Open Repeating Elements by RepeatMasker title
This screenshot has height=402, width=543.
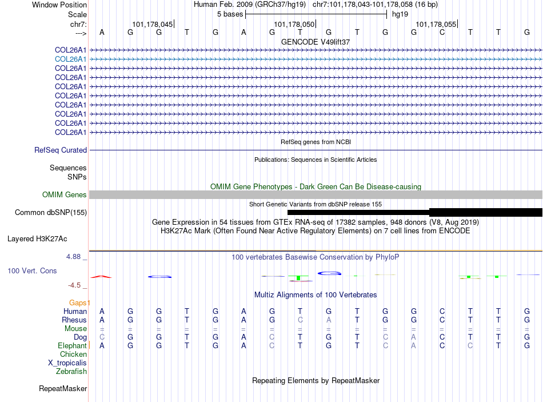tap(316, 380)
